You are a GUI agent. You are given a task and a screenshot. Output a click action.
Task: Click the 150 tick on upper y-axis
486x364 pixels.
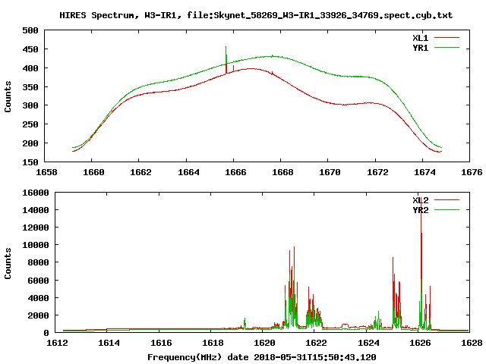coord(30,162)
